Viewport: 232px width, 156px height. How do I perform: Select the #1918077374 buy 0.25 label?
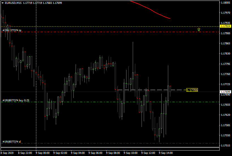16,100
